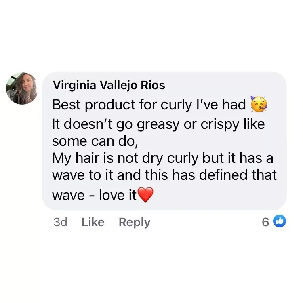Click the Virginia Vallejo Rios name link
Image resolution: width=303 pixels, height=303 pixels.
pos(109,85)
